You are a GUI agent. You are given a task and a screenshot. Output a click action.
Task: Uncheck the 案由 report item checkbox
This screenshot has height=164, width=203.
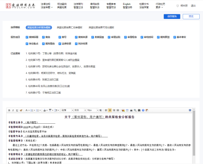point(43,37)
